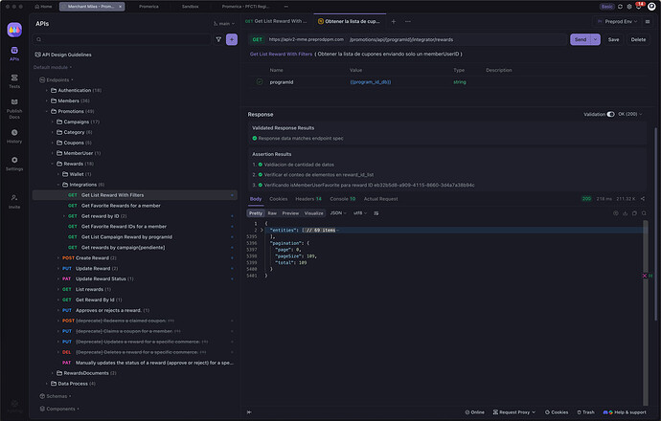Screen dimensions: 661x421
Task: Click the filter icon beside the search box
Action: click(x=218, y=40)
